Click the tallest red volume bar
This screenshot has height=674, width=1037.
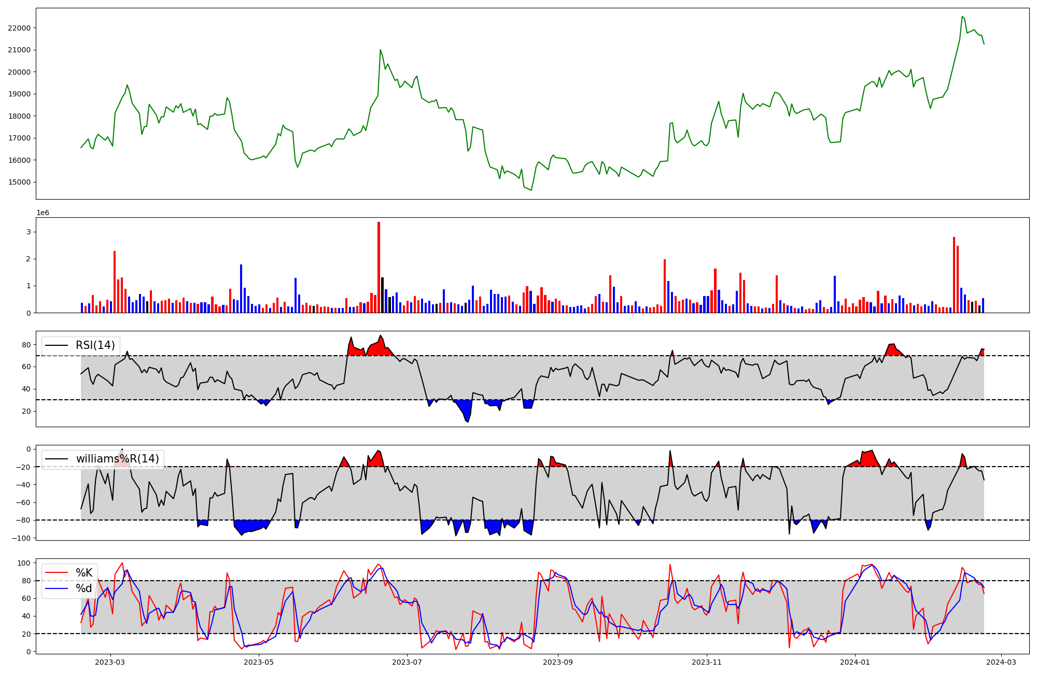tap(379, 267)
